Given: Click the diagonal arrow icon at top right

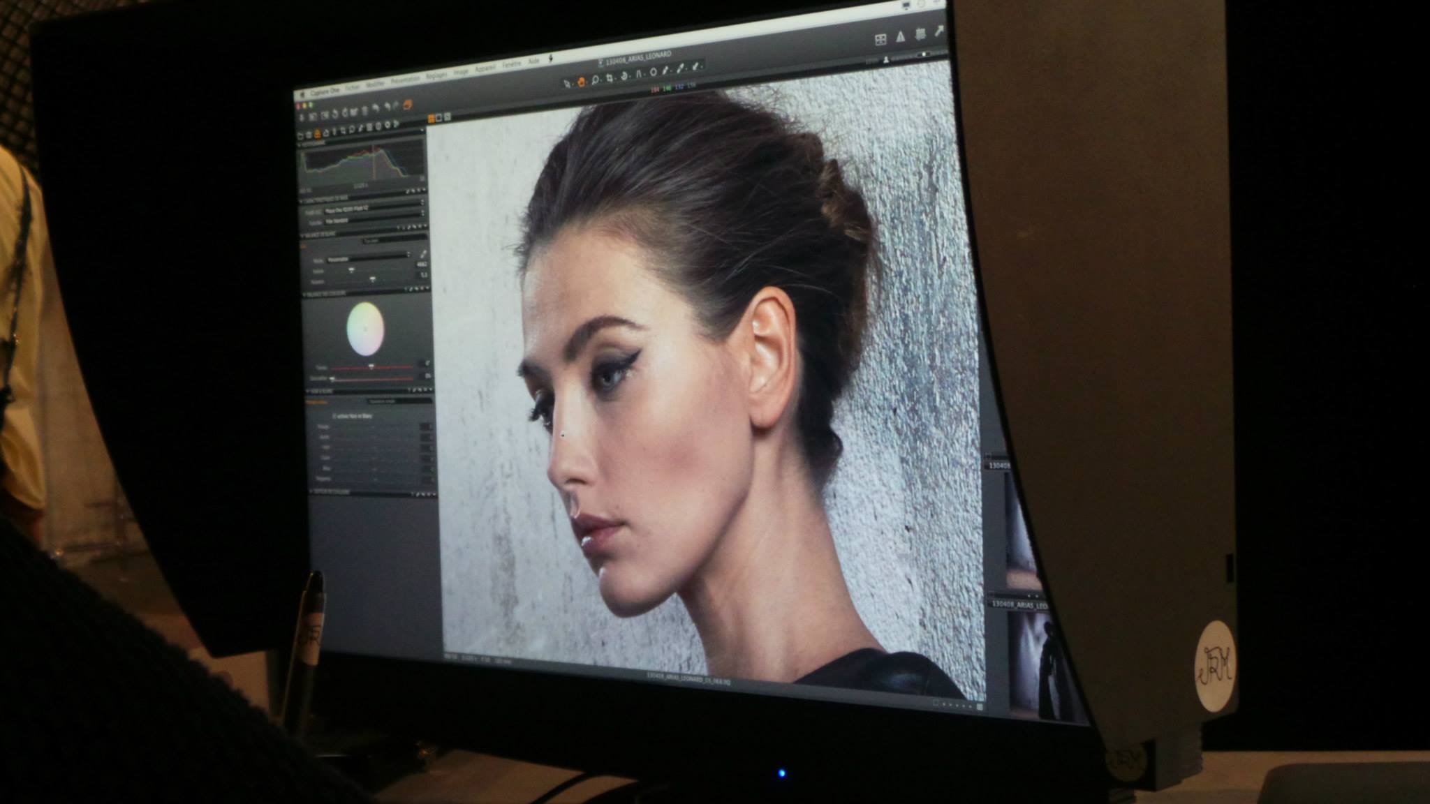Looking at the screenshot, I should pos(940,30).
